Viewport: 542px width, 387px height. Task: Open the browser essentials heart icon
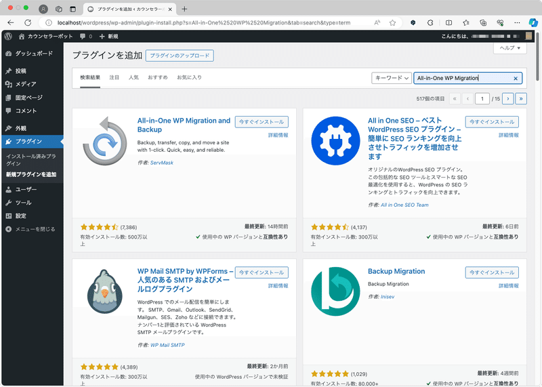[x=500, y=23]
